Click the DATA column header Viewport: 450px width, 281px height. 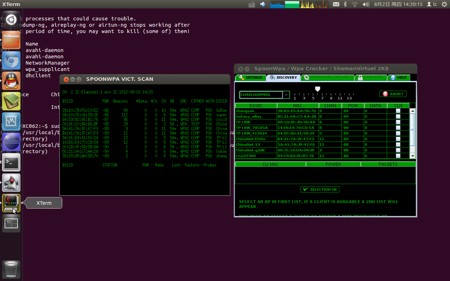click(375, 106)
